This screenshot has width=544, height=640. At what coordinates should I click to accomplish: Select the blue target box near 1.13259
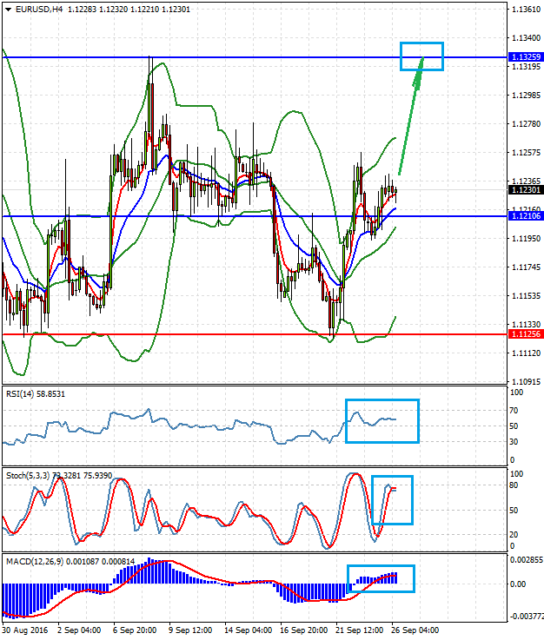421,56
